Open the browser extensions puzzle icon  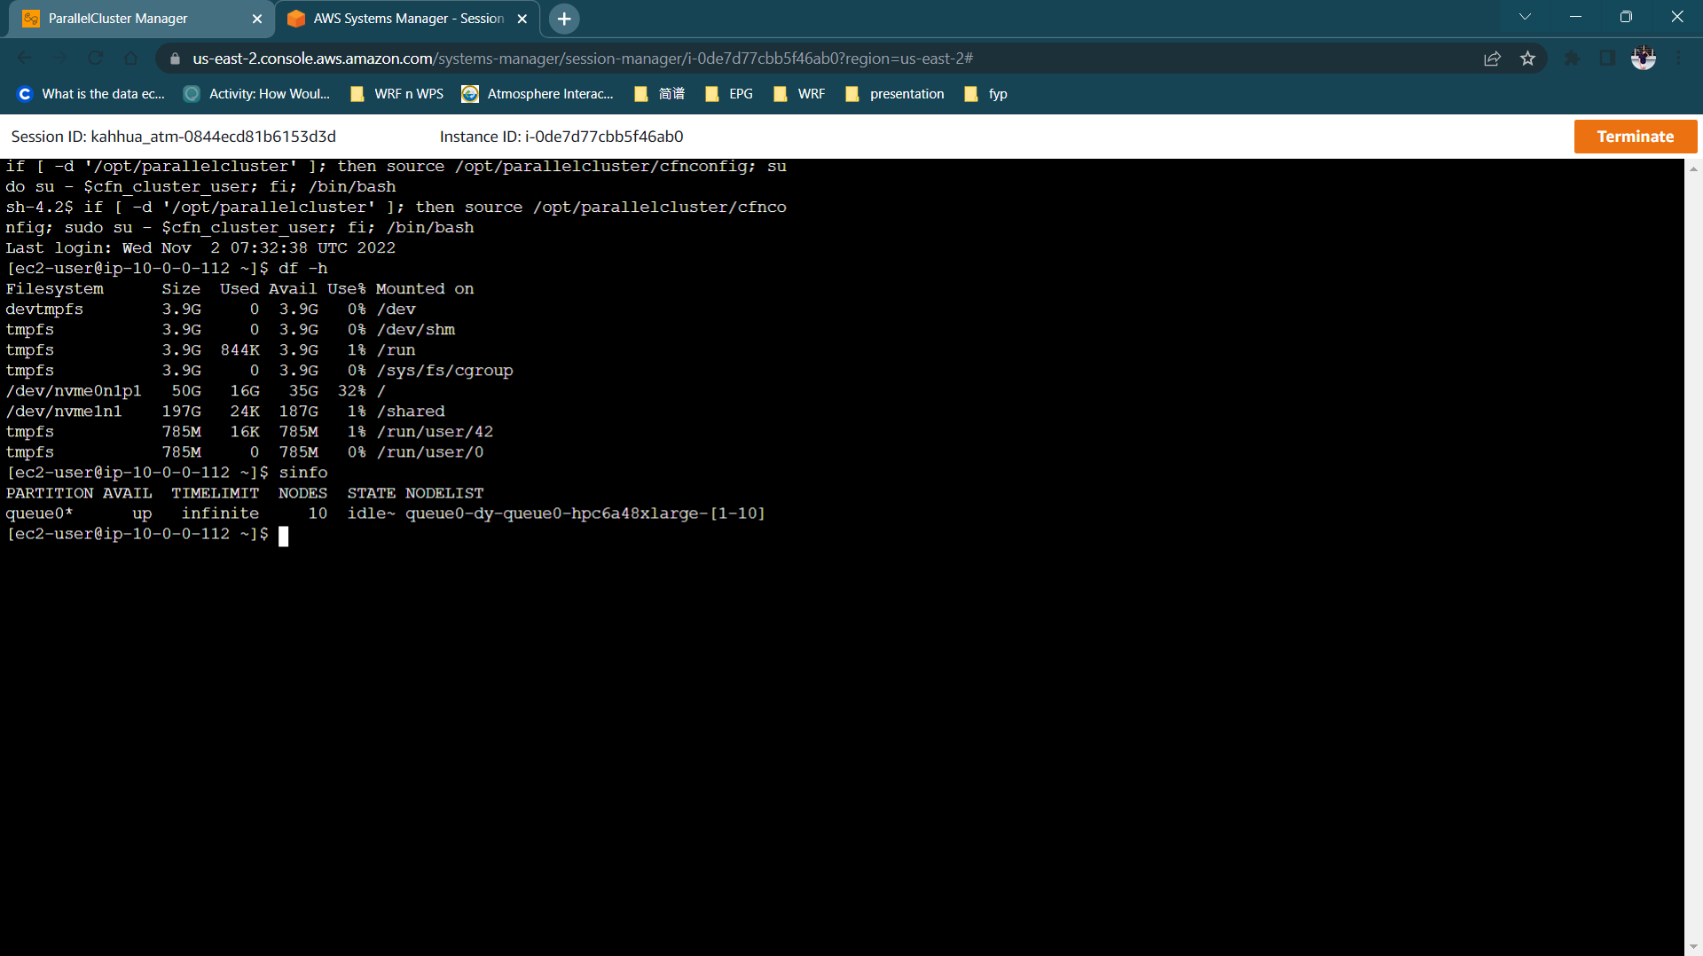click(x=1572, y=59)
